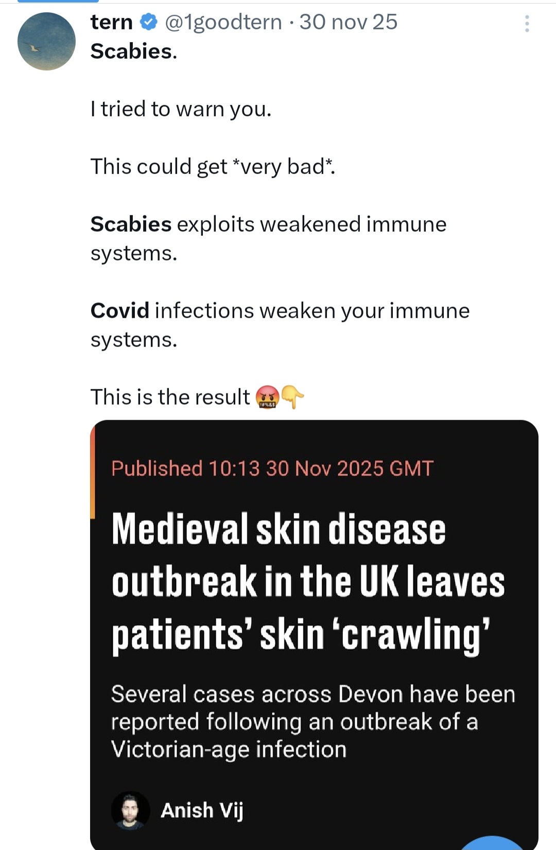The height and width of the screenshot is (850, 556).
Task: Click Anish Vij's author photo
Action: (x=130, y=810)
